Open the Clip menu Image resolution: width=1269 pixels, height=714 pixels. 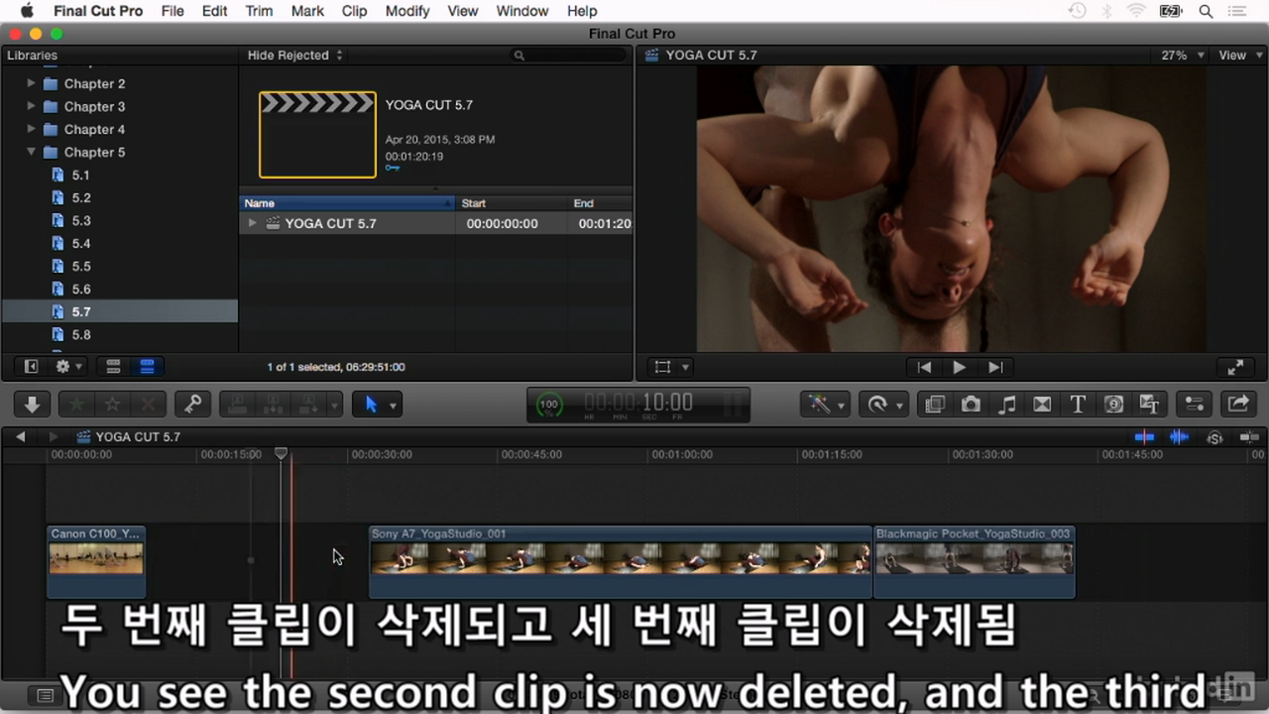(354, 11)
